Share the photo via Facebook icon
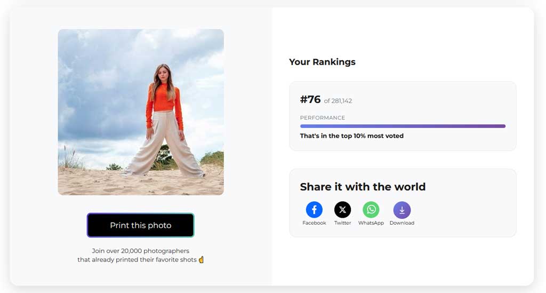546x293 pixels. [314, 210]
